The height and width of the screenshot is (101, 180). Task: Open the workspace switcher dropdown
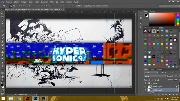tap(169, 6)
